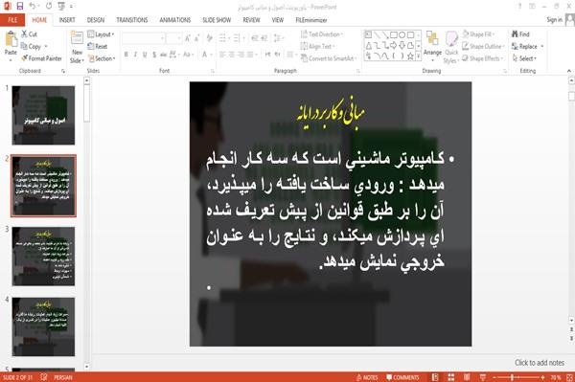Switch to Reading view in status bar
575x382 pixels.
coord(467,377)
